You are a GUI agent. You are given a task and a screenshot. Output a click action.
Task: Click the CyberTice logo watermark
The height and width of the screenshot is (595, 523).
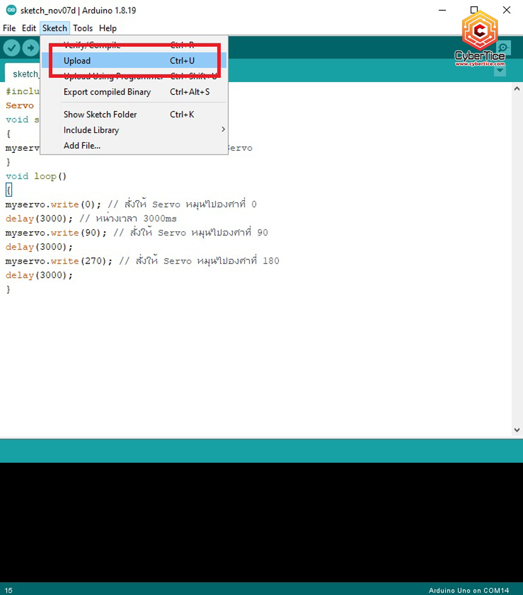(x=480, y=39)
